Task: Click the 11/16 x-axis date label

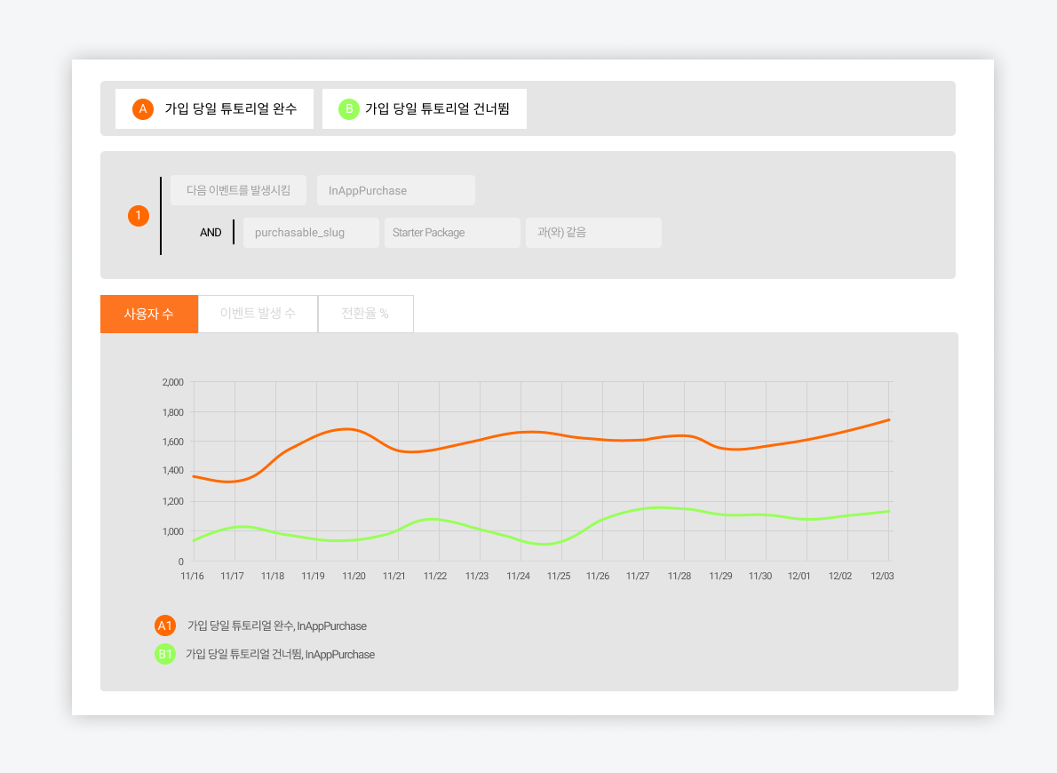Action: pyautogui.click(x=192, y=576)
